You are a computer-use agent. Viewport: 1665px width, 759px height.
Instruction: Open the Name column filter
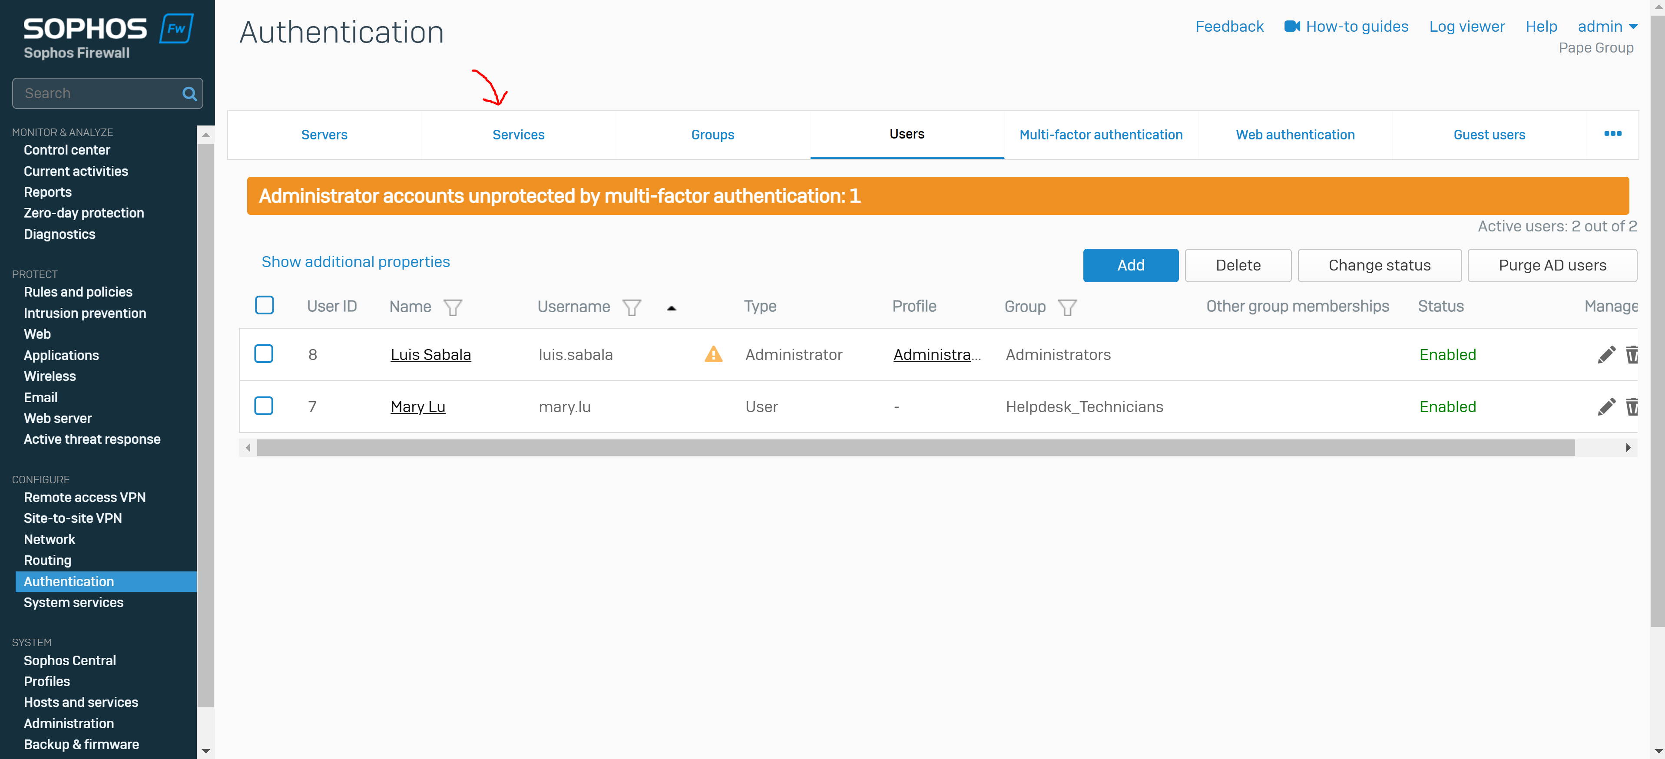click(x=453, y=307)
